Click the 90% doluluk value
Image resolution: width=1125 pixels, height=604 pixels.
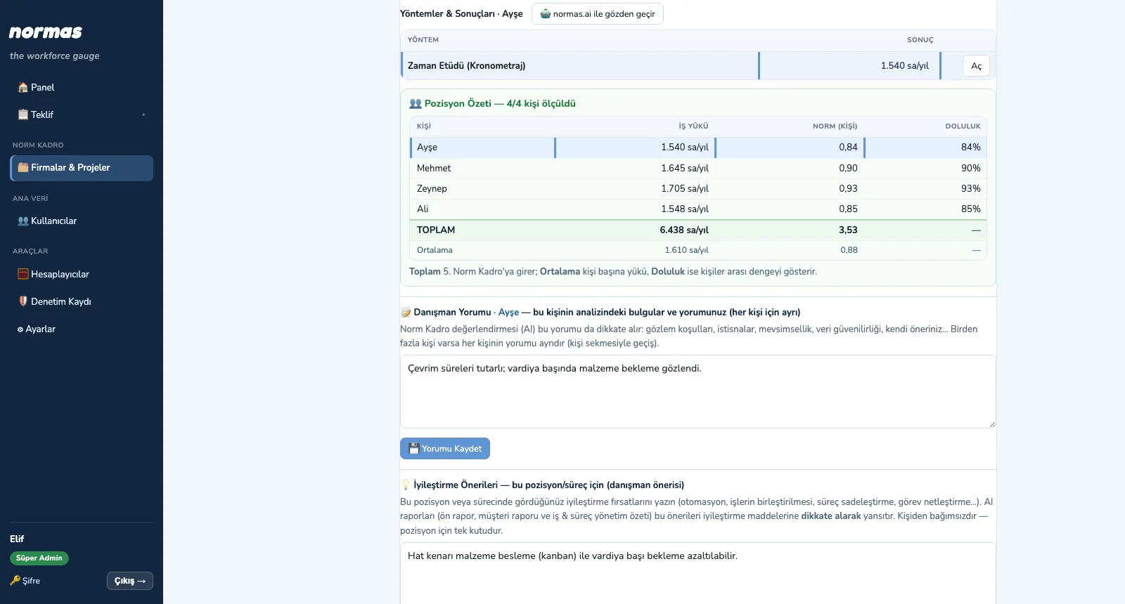coord(971,169)
